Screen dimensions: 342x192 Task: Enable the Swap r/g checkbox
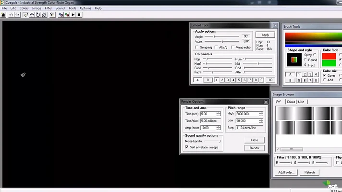coord(197,48)
